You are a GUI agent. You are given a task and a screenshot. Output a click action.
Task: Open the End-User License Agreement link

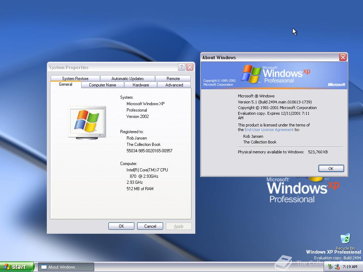point(269,130)
